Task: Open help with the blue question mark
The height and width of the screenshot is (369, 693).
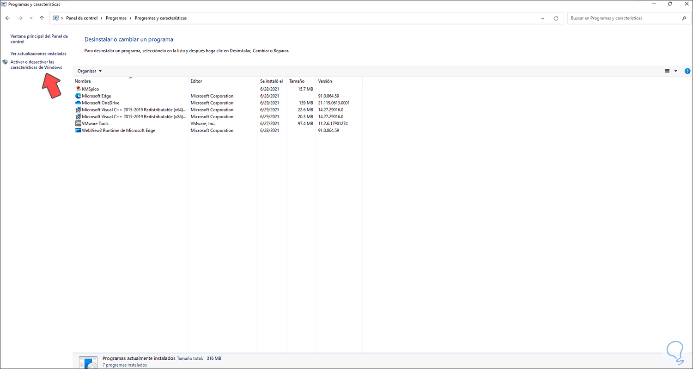Action: coord(687,71)
